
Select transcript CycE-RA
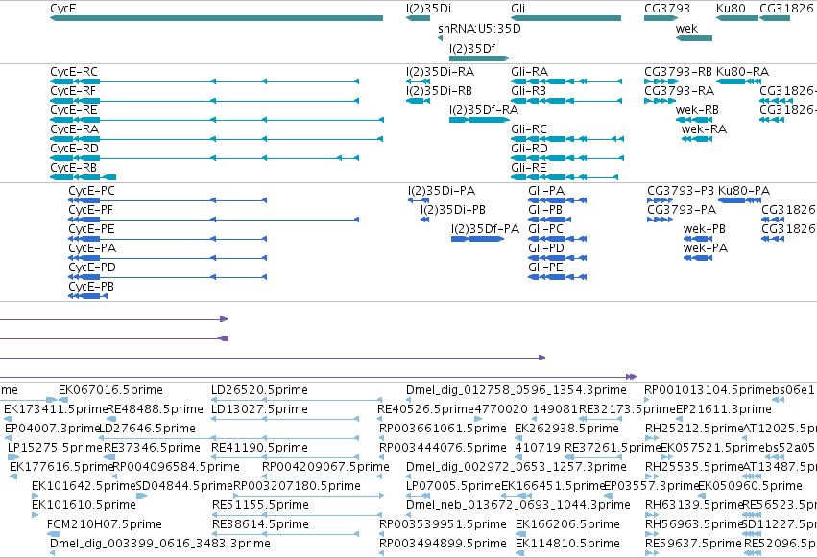[216, 139]
